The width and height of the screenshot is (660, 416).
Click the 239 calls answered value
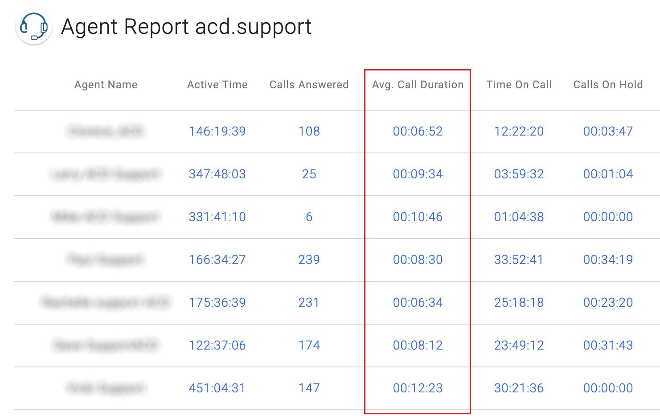[309, 260]
